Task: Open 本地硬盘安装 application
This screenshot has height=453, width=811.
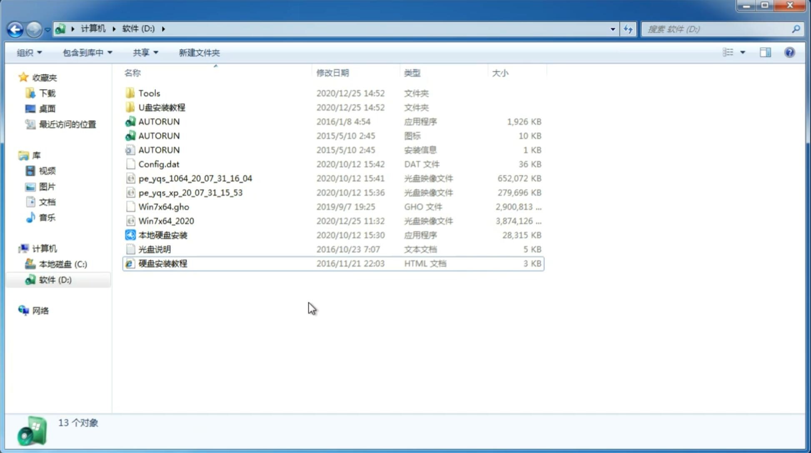Action: [163, 235]
